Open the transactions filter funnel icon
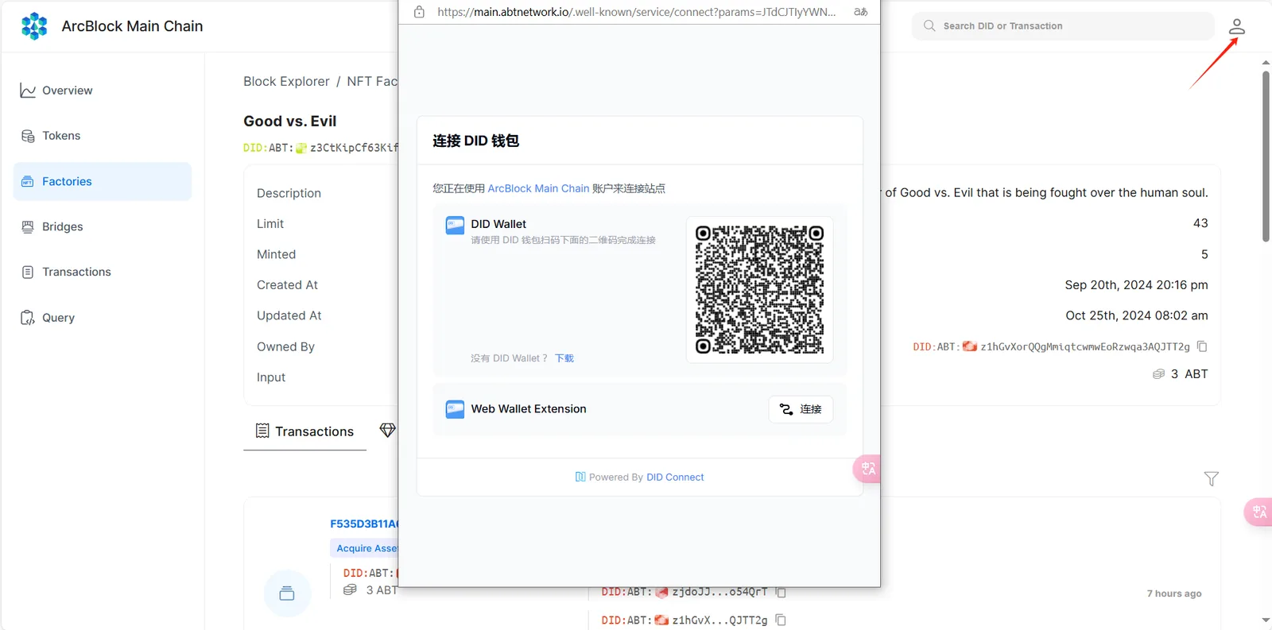Image resolution: width=1272 pixels, height=630 pixels. (1211, 478)
